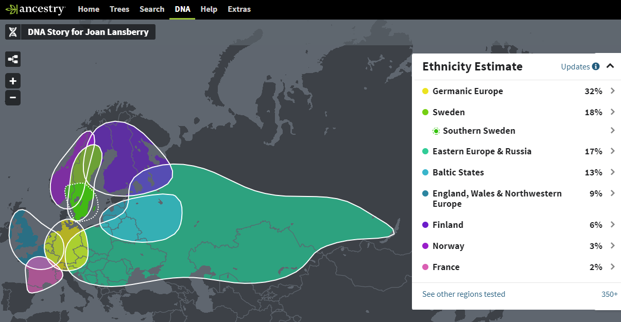Collapse the Ethnicity Estimate panel

coord(610,66)
